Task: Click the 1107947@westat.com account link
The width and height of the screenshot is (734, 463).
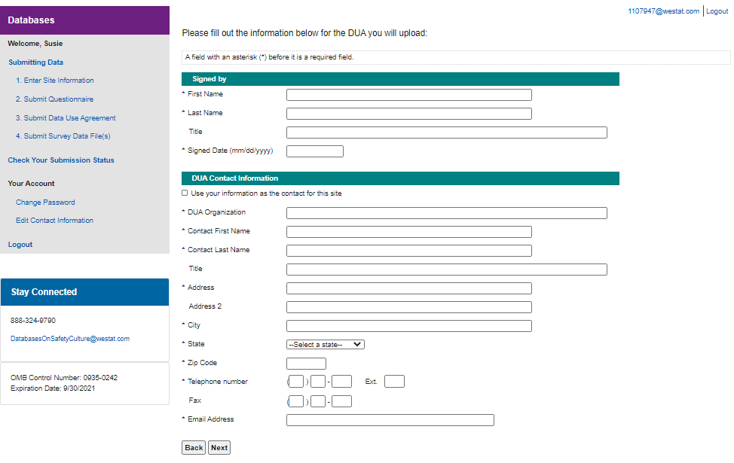Action: [663, 11]
